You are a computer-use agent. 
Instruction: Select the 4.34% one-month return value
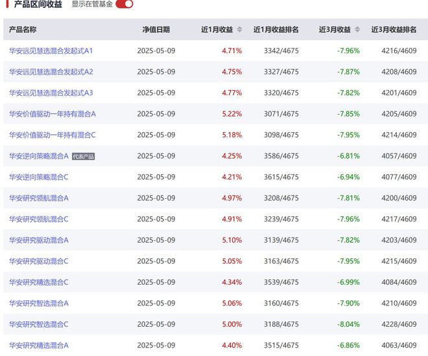coord(232,282)
